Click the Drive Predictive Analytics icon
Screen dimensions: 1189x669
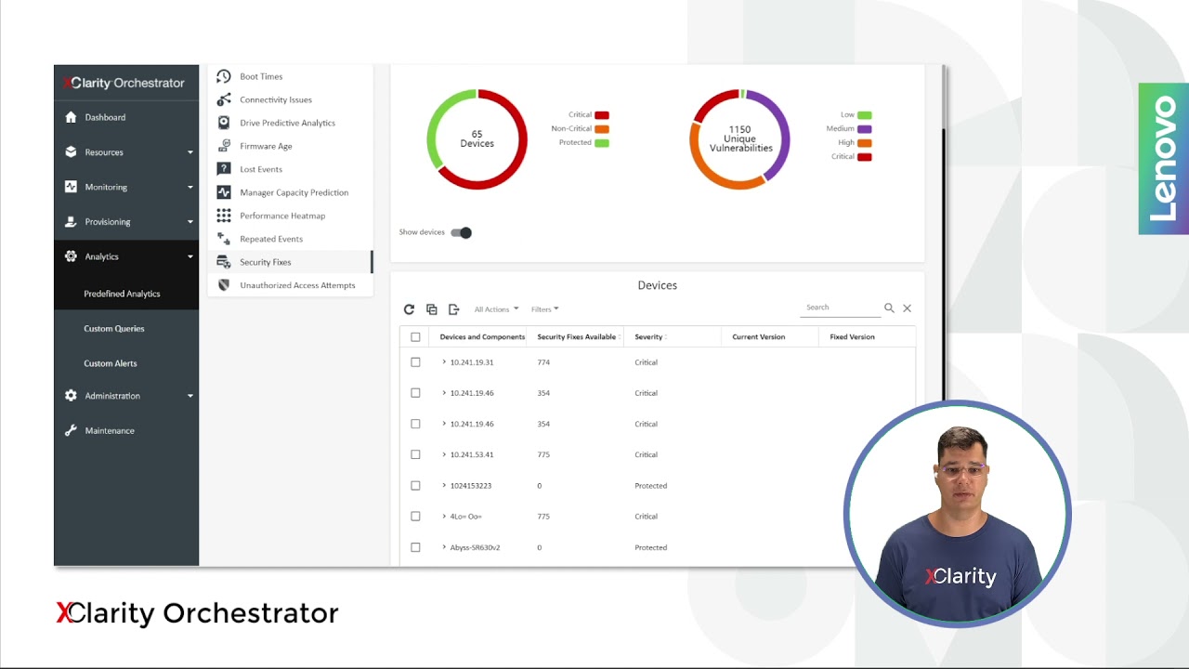[224, 123]
